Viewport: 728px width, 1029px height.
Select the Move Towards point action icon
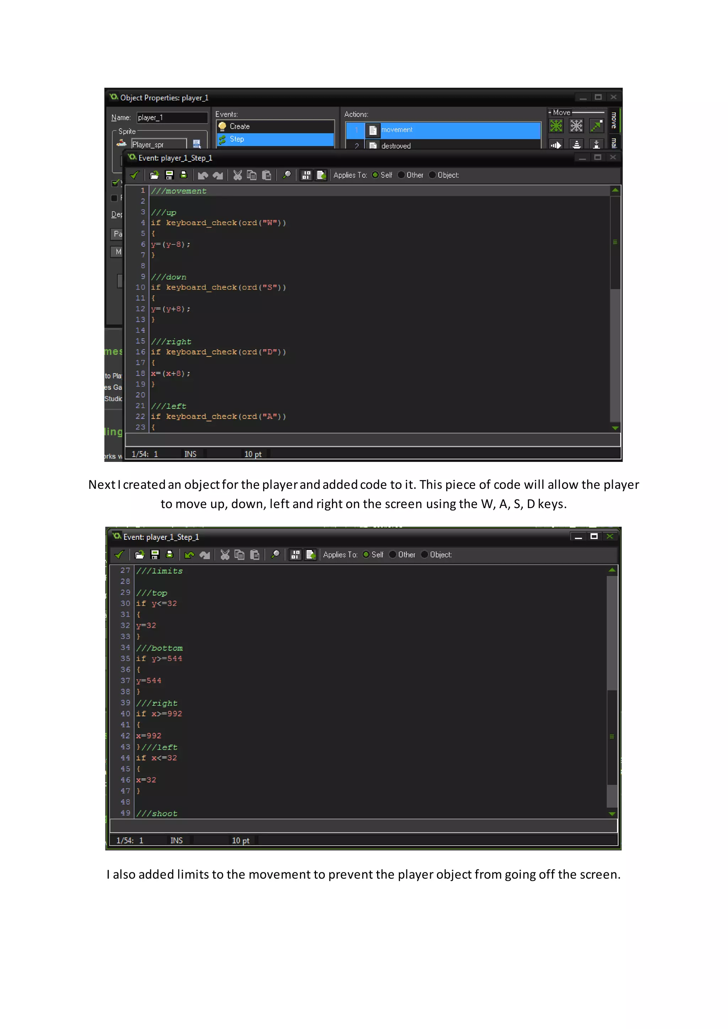click(596, 126)
